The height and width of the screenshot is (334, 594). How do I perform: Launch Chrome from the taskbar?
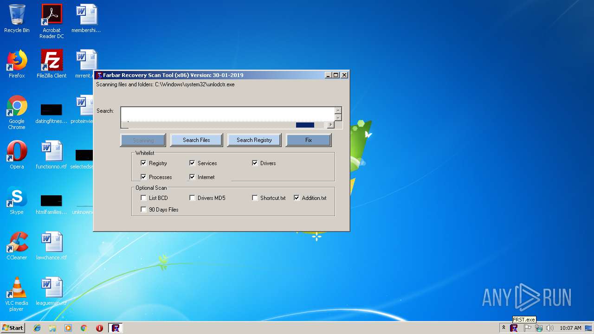(x=84, y=328)
